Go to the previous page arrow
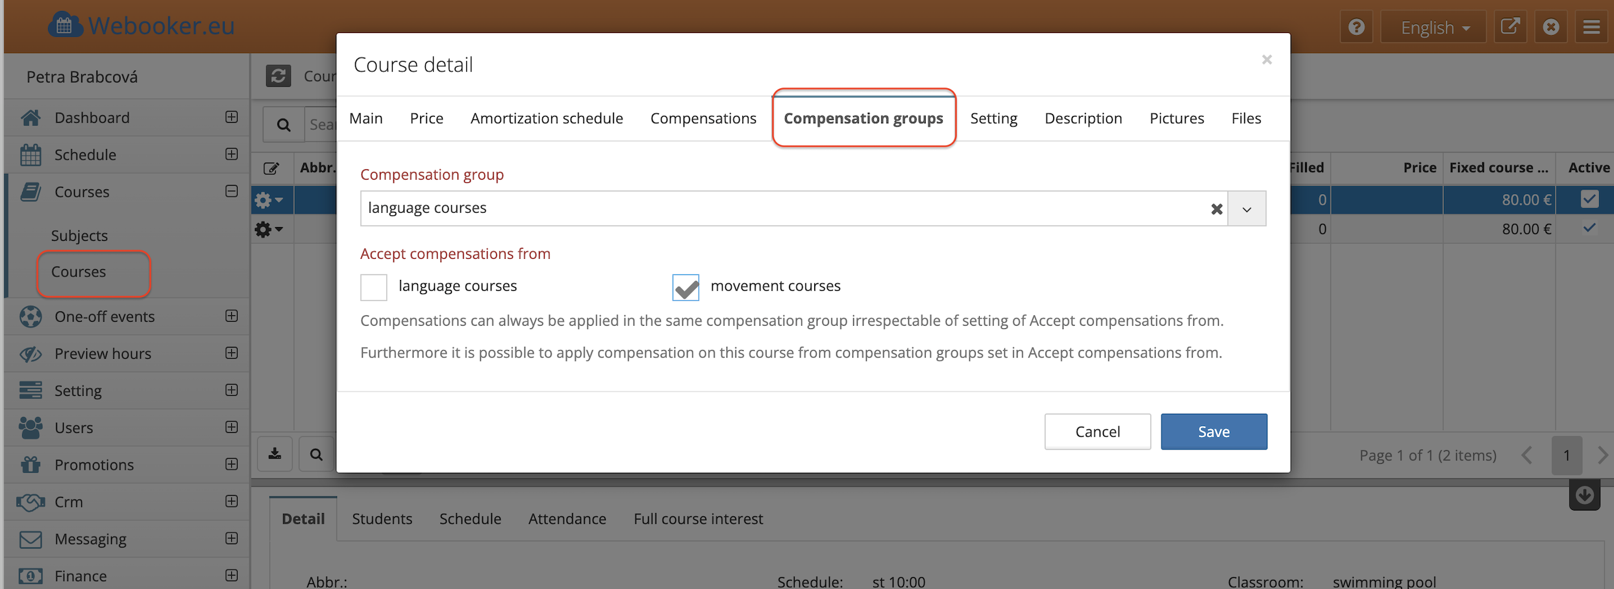This screenshot has height=589, width=1614. click(1526, 455)
